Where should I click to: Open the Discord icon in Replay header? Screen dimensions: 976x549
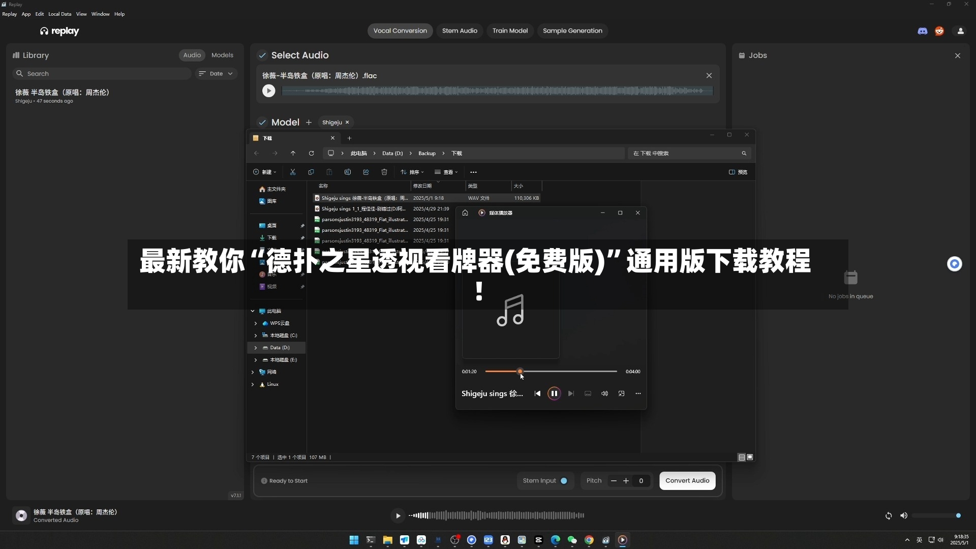(923, 31)
